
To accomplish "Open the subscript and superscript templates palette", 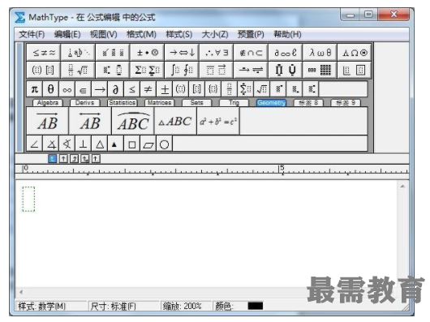I will (x=113, y=70).
